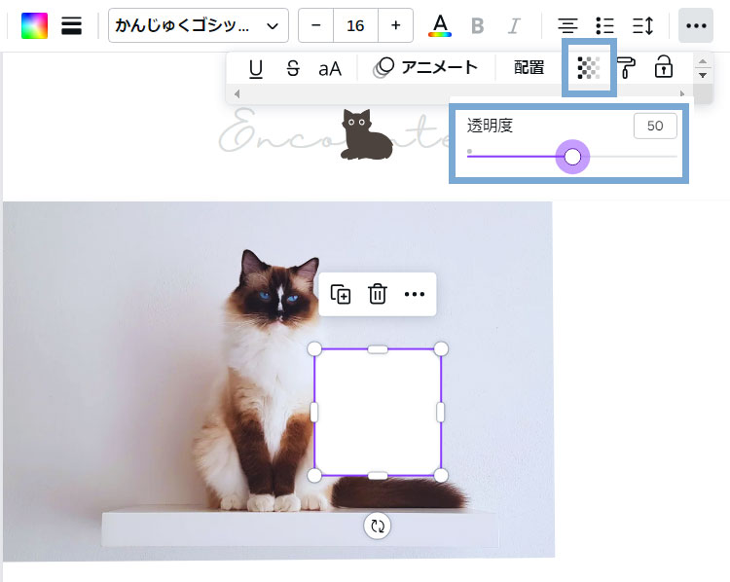Click the top-edge resize handle of the square
730x582 pixels.
[x=378, y=349]
